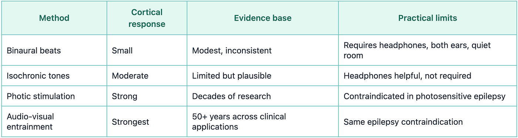Image resolution: width=518 pixels, height=138 pixels.
Task: Click the Decades of research cell
Action: click(x=263, y=96)
